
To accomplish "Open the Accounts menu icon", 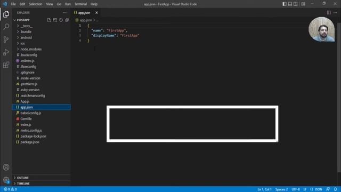I will tap(6, 167).
